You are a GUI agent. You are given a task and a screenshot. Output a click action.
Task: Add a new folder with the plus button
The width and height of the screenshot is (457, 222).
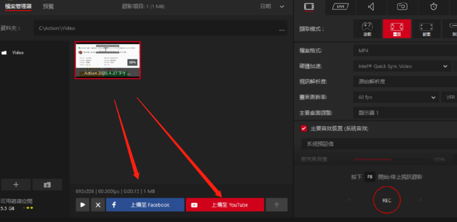tap(16, 185)
